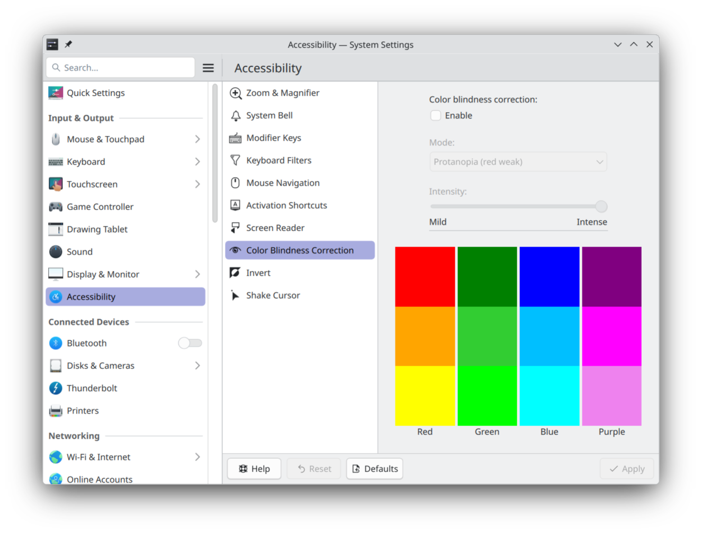
Task: Expand Display & Monitor chevron
Action: click(197, 274)
